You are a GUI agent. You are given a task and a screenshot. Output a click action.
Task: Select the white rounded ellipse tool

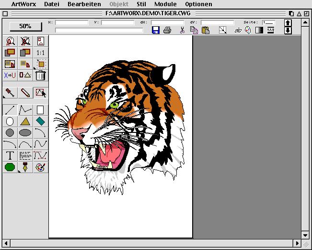tap(10, 121)
